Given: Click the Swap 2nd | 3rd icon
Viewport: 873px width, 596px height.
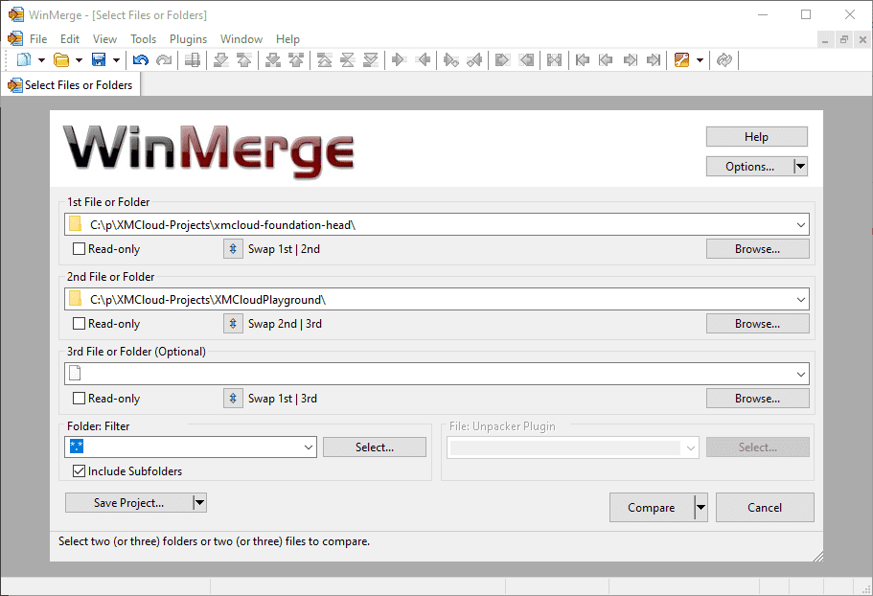Looking at the screenshot, I should point(233,324).
